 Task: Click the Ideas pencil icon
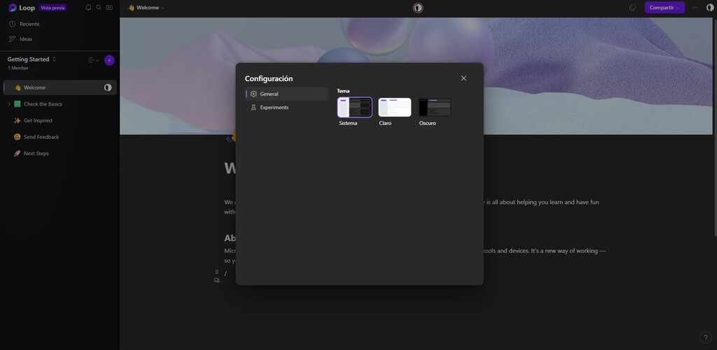coord(13,39)
